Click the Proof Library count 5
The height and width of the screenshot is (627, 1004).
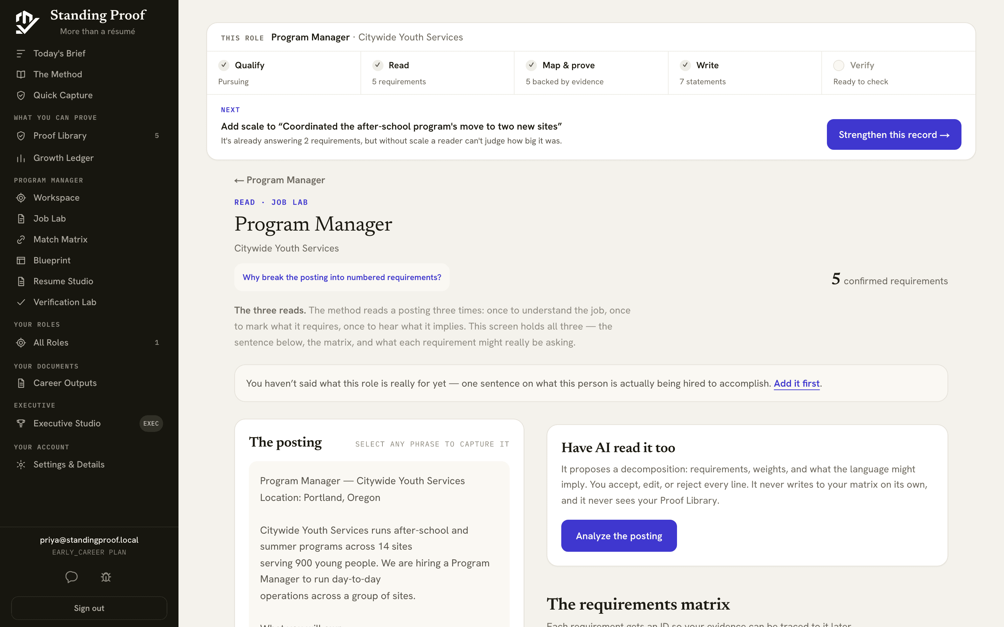click(157, 136)
